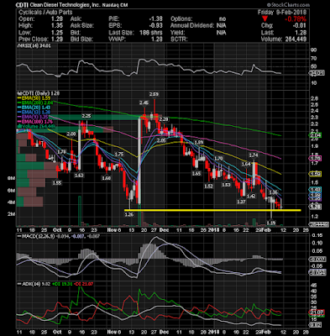Click the 2.04 EMA(200) axis price tag
Screen dimensions: 330x336
pos(316,135)
